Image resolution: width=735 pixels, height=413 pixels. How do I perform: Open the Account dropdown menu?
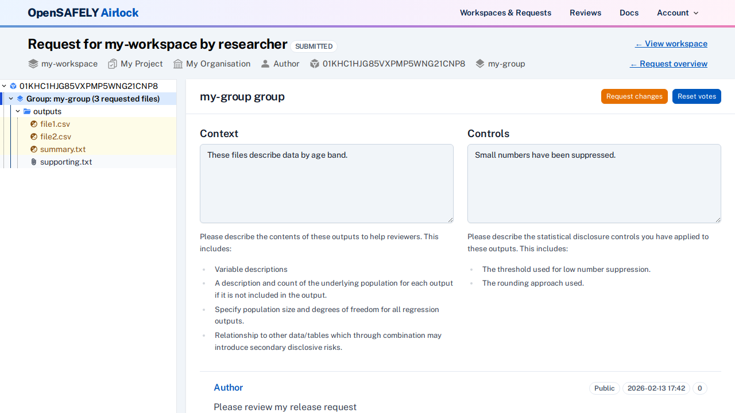(677, 13)
